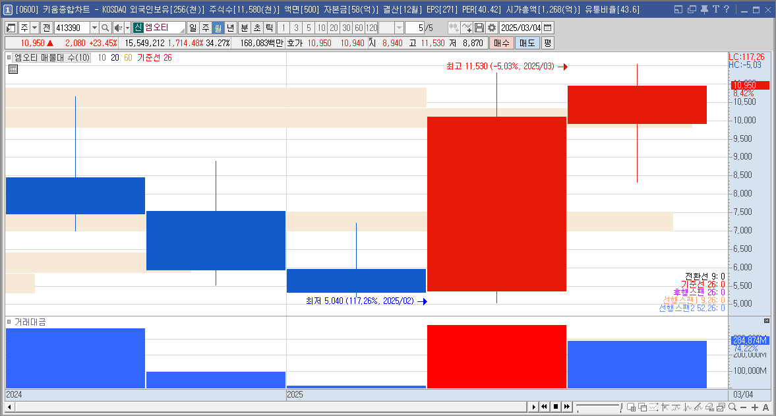Viewport: 776px width, 416px height.
Task: Click the data table grid icon under legend
Action: 13,69
